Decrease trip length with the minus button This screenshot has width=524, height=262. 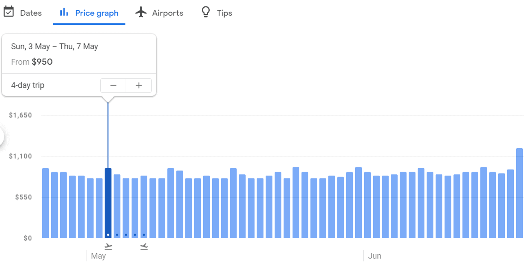click(113, 85)
